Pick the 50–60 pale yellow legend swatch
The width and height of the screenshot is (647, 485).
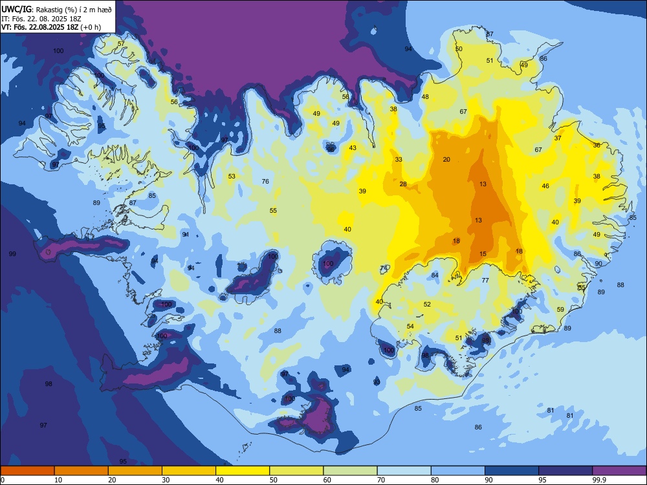point(296,471)
